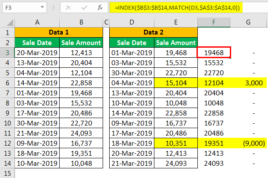Select column C header
Viewport: 268px width, 178px height.
[x=106, y=22]
